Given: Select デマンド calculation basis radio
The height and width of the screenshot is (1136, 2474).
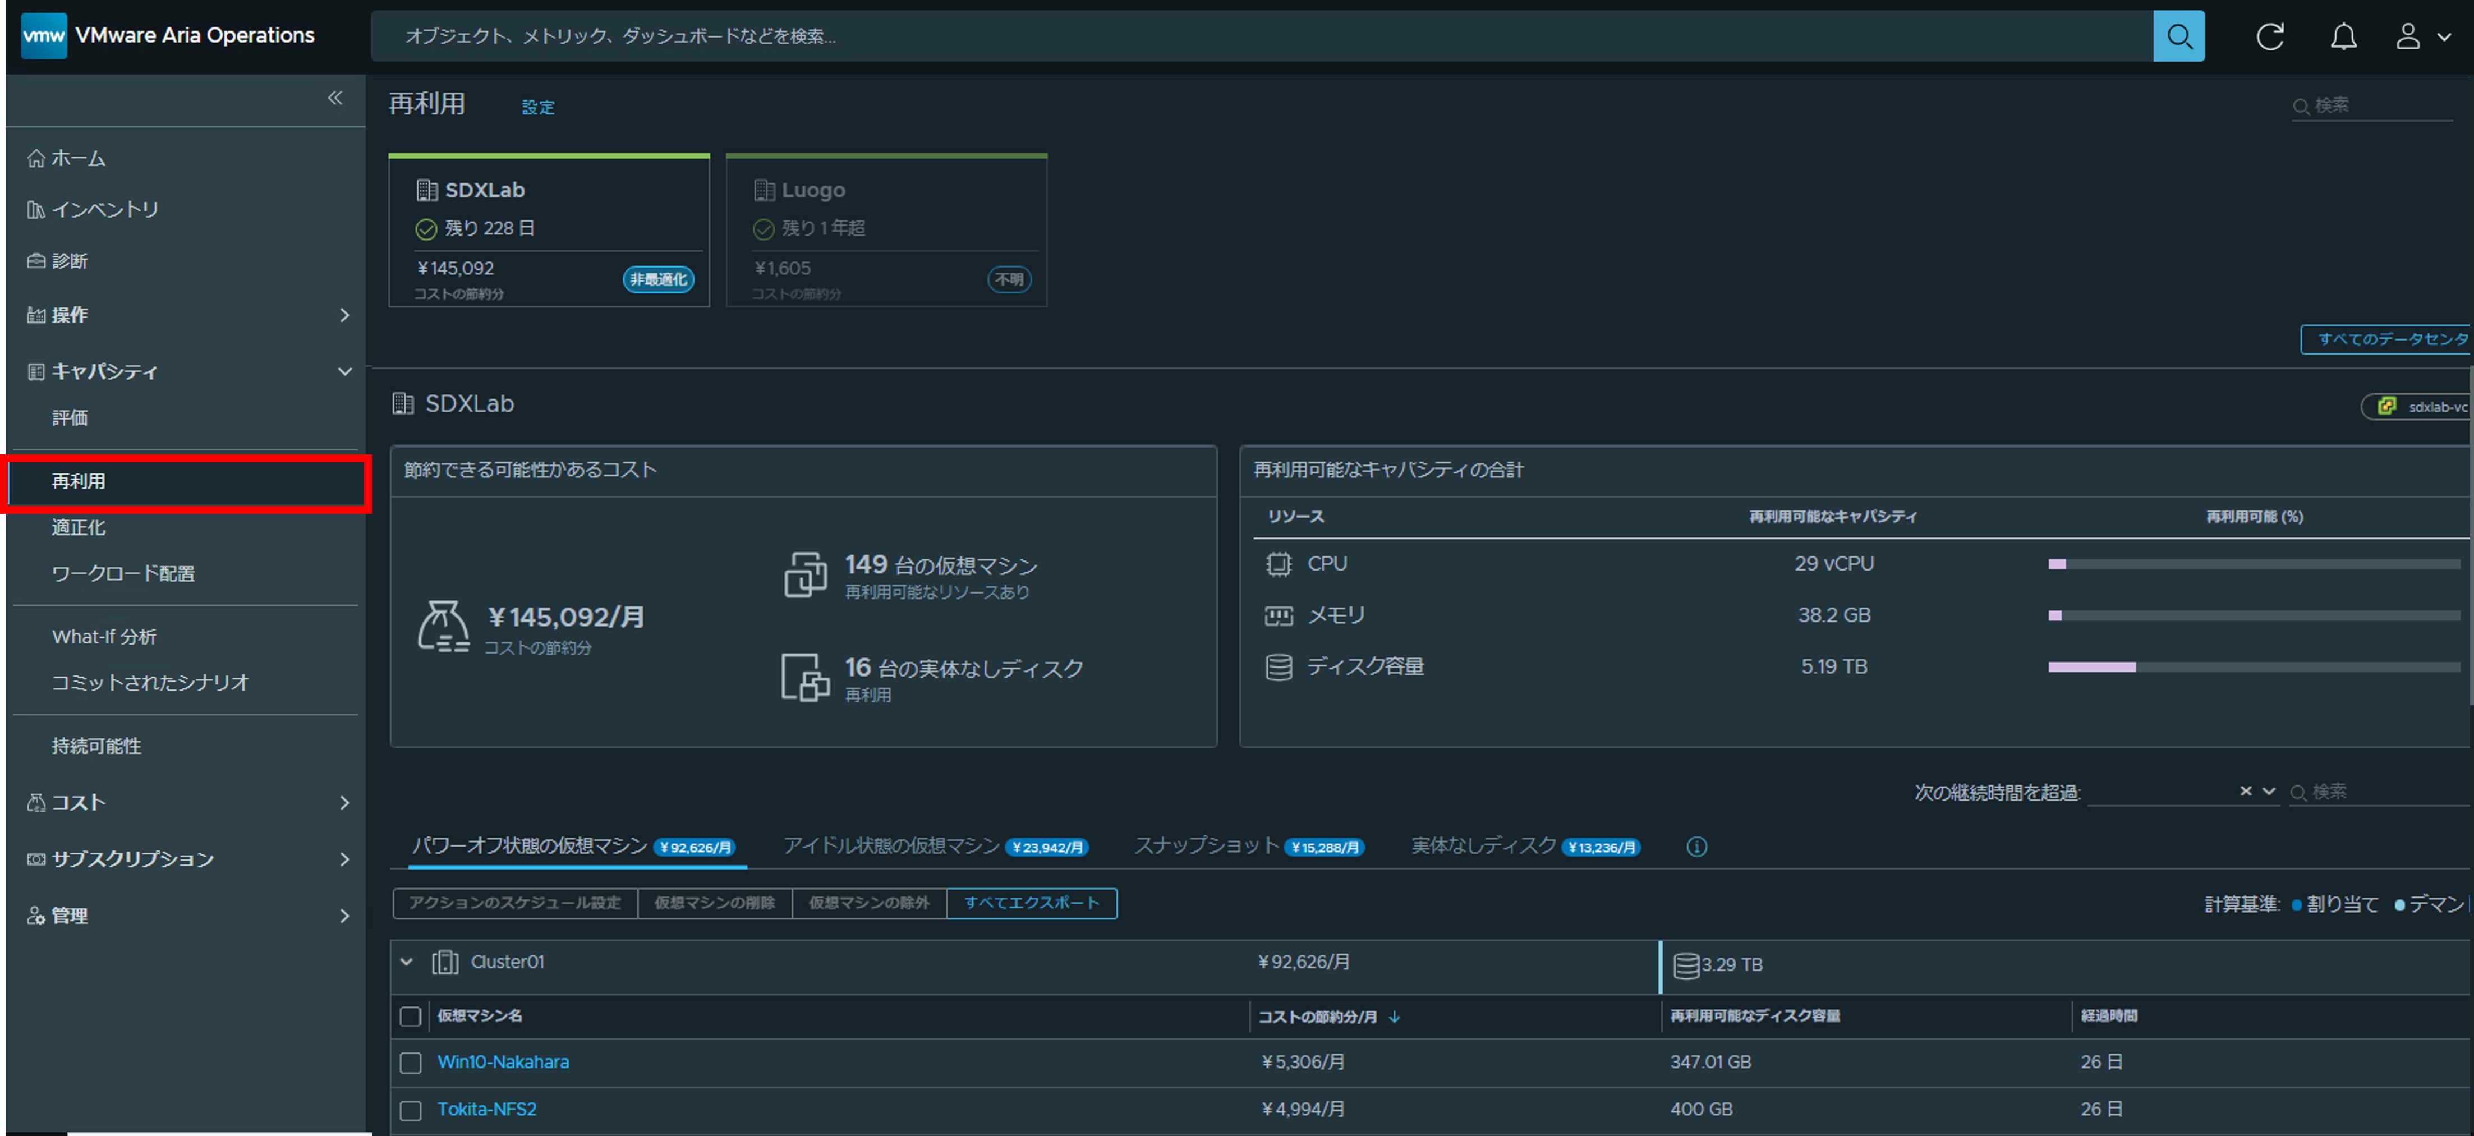Looking at the screenshot, I should pos(2399,904).
